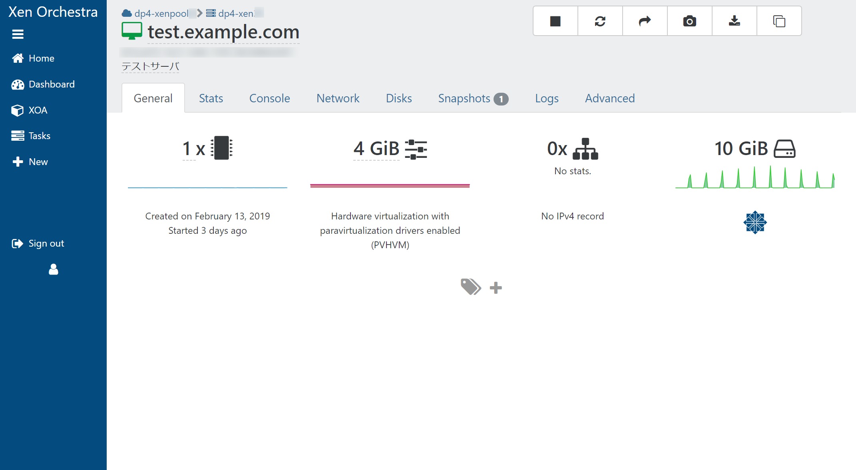Screen dimensions: 856x470
Task: Click the tags icon
Action: coord(471,287)
